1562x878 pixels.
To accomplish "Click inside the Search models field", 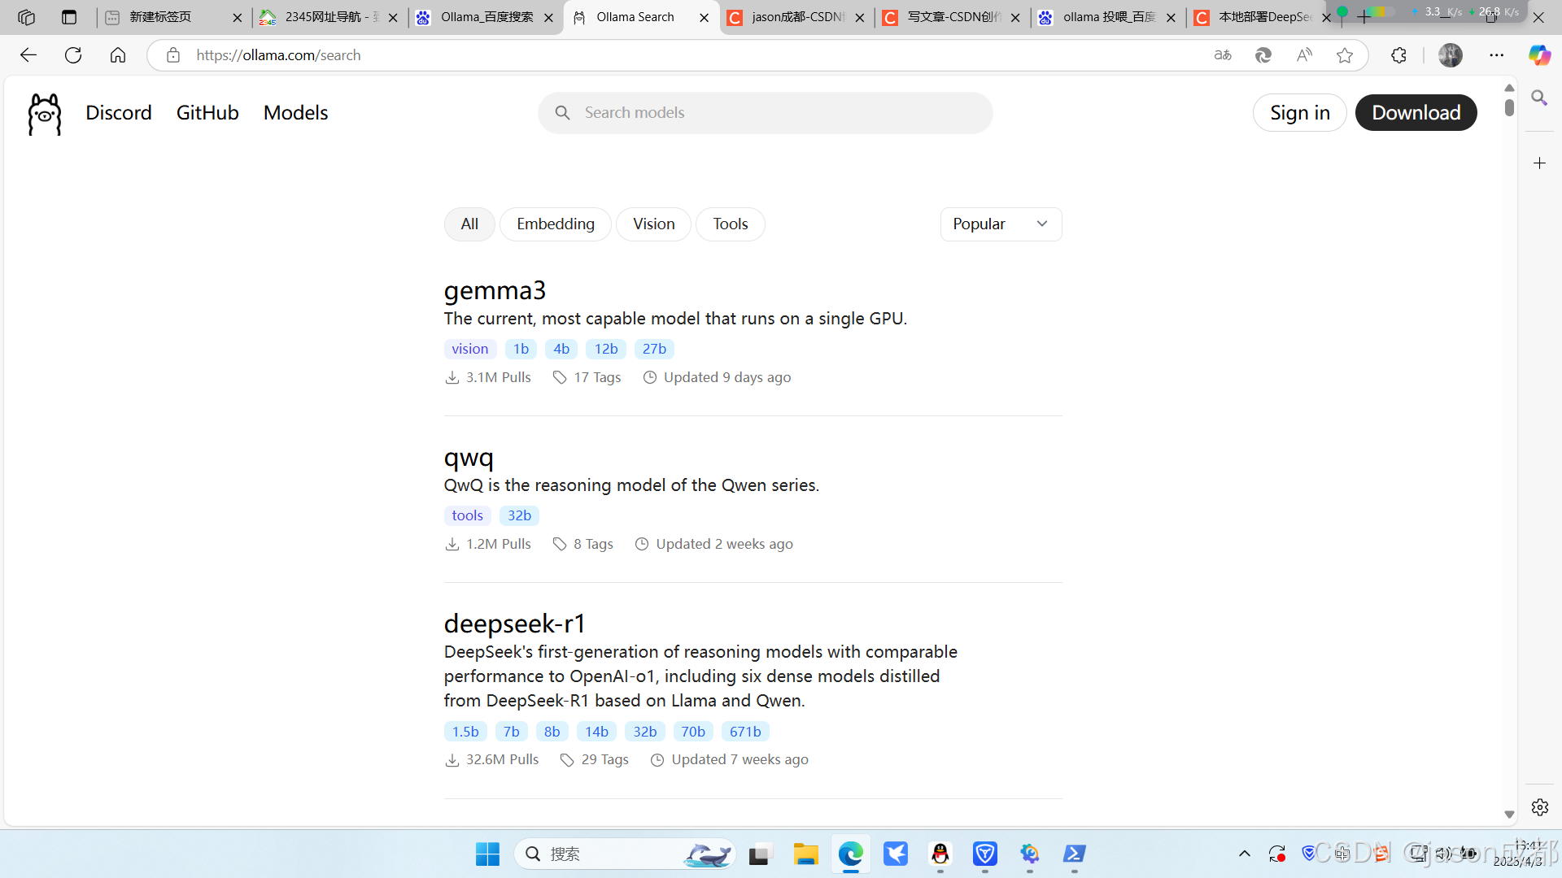I will pos(765,112).
